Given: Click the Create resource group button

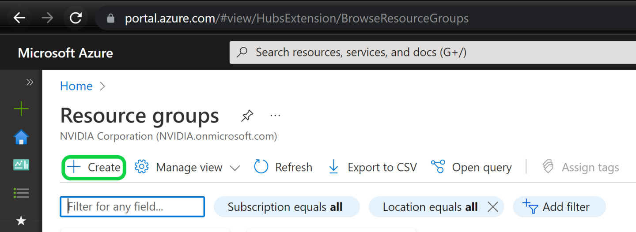Looking at the screenshot, I should click(x=94, y=168).
